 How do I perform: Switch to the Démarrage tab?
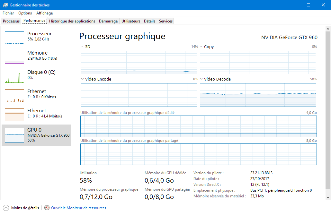108,21
